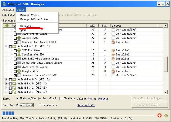Uncheck Intel x86 Atom System Image 16 checkbox
The height and width of the screenshot is (122, 171).
[x=15, y=63]
